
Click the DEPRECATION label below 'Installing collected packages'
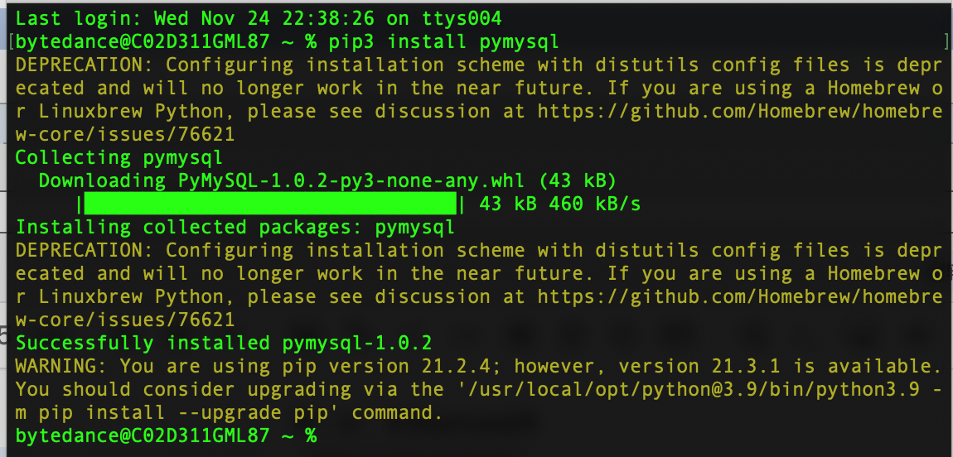tap(85, 250)
